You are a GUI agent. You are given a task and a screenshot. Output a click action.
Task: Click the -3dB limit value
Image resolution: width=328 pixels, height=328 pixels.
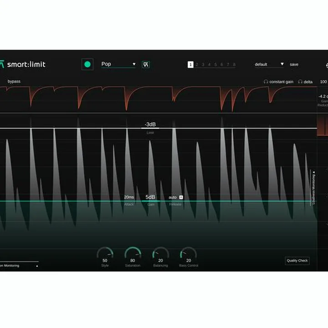coord(150,124)
